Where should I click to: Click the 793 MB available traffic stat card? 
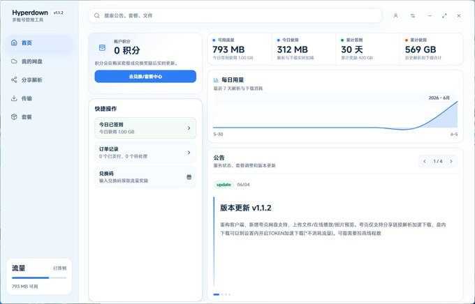click(240, 49)
